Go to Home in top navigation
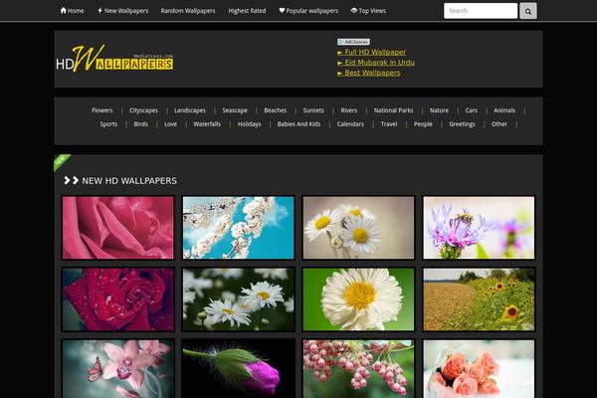 tap(72, 11)
